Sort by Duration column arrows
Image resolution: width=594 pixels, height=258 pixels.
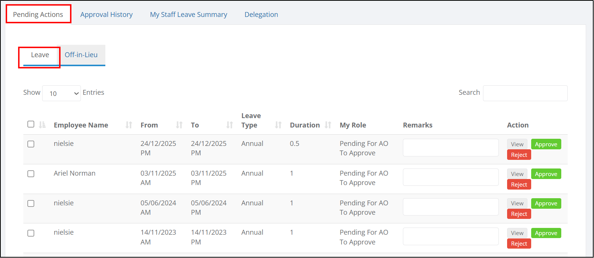(328, 125)
